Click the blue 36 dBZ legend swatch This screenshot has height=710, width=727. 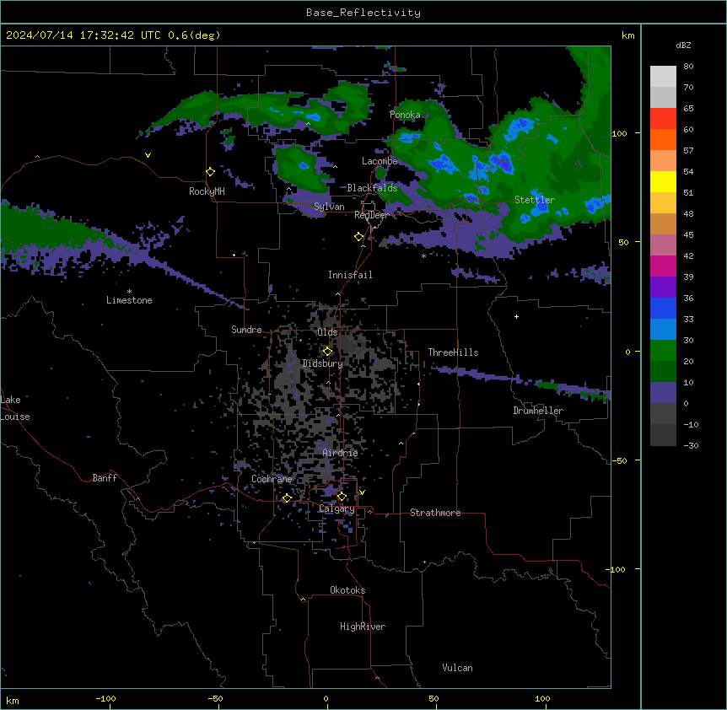click(x=663, y=308)
